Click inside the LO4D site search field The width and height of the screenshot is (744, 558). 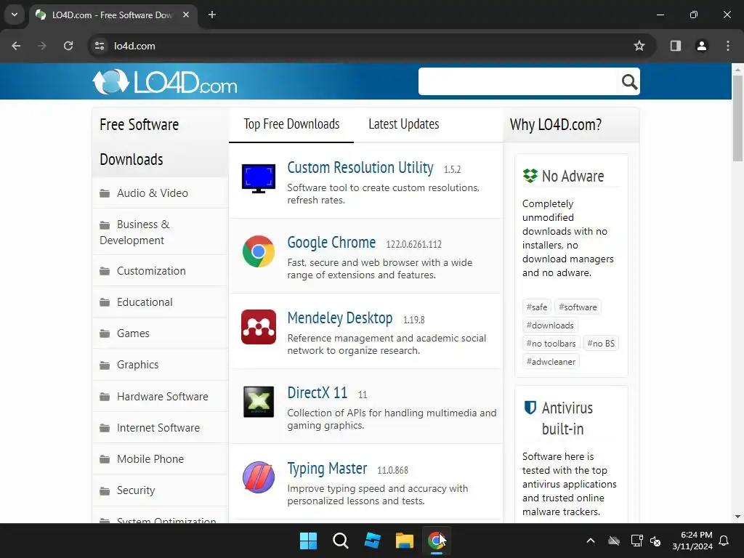[519, 81]
